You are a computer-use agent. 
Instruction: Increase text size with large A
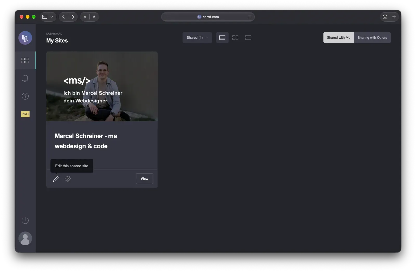(94, 17)
